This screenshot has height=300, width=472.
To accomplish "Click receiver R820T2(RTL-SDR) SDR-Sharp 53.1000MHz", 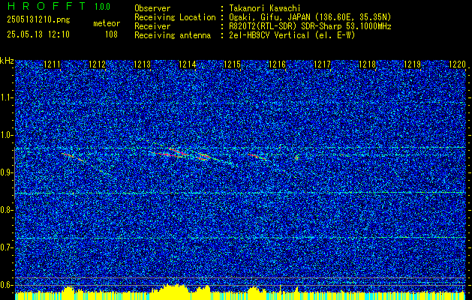I will click(x=310, y=26).
